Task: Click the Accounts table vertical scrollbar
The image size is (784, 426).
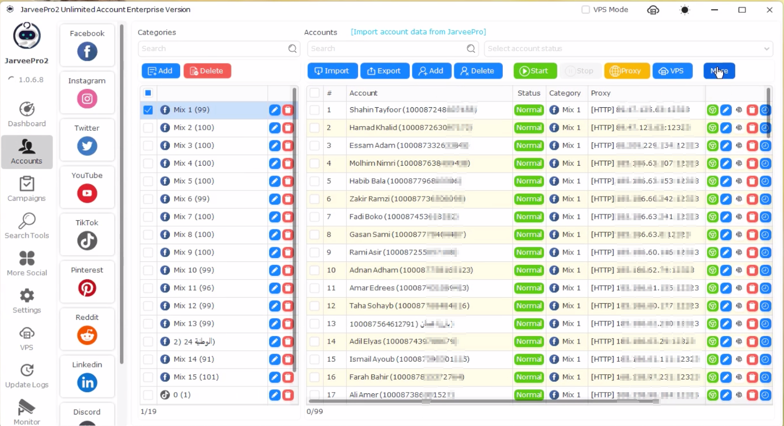Action: click(x=769, y=112)
